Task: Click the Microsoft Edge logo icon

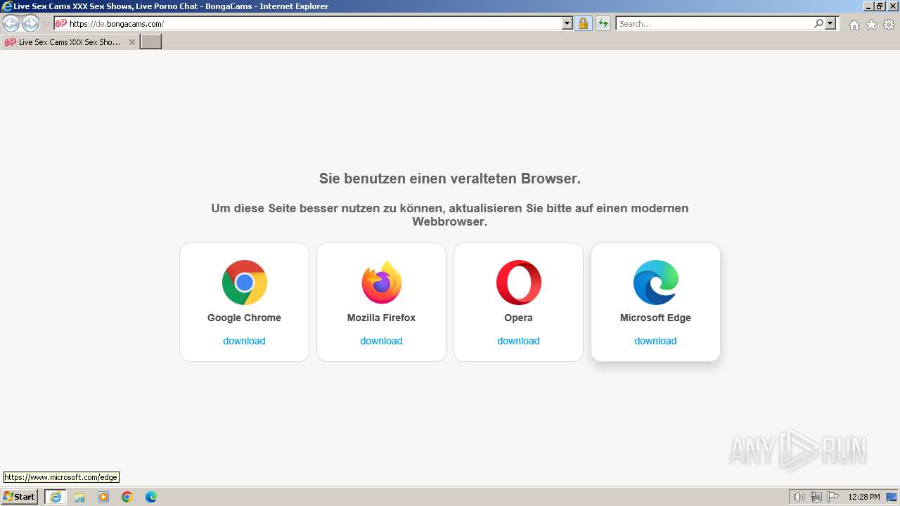Action: (x=655, y=283)
